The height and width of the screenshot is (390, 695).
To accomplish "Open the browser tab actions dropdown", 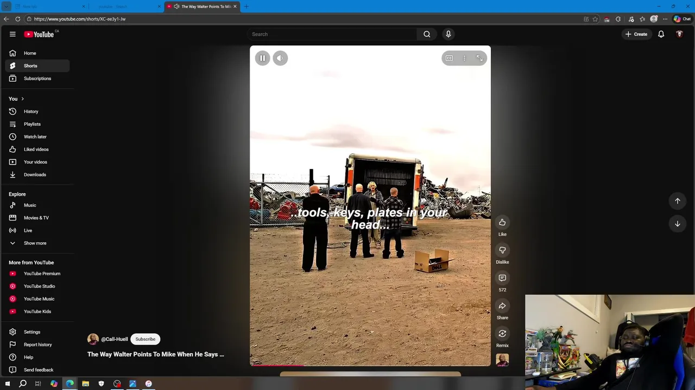I will [x=7, y=6].
